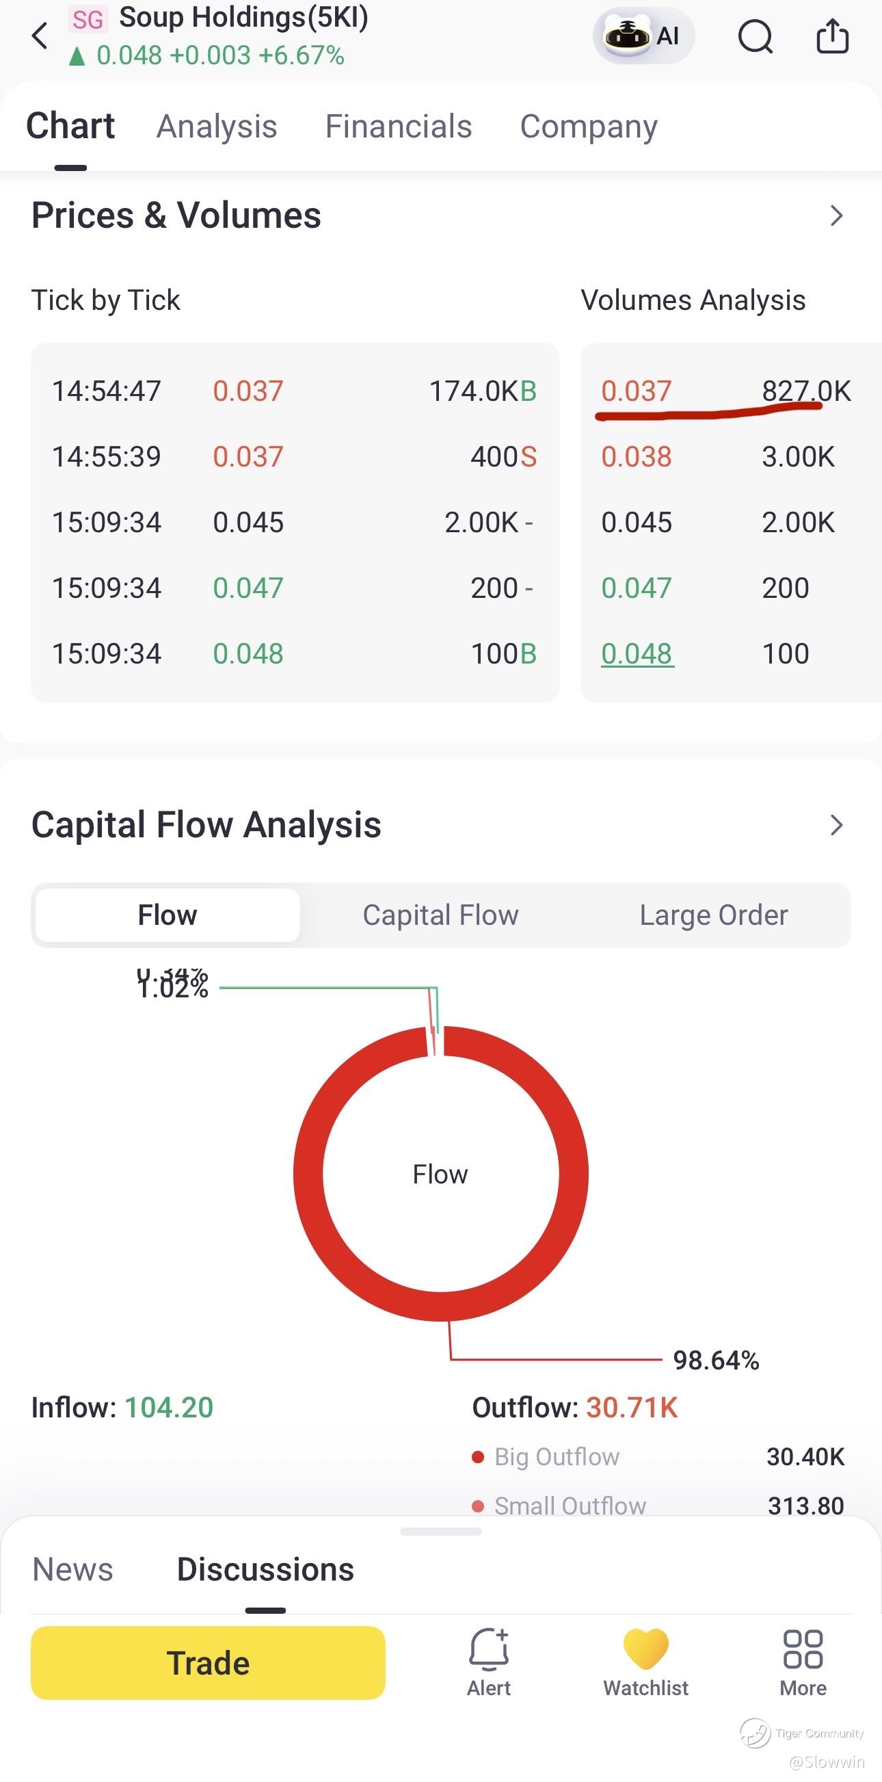The height and width of the screenshot is (1782, 882).
Task: Tap the SG market badge icon
Action: click(88, 19)
